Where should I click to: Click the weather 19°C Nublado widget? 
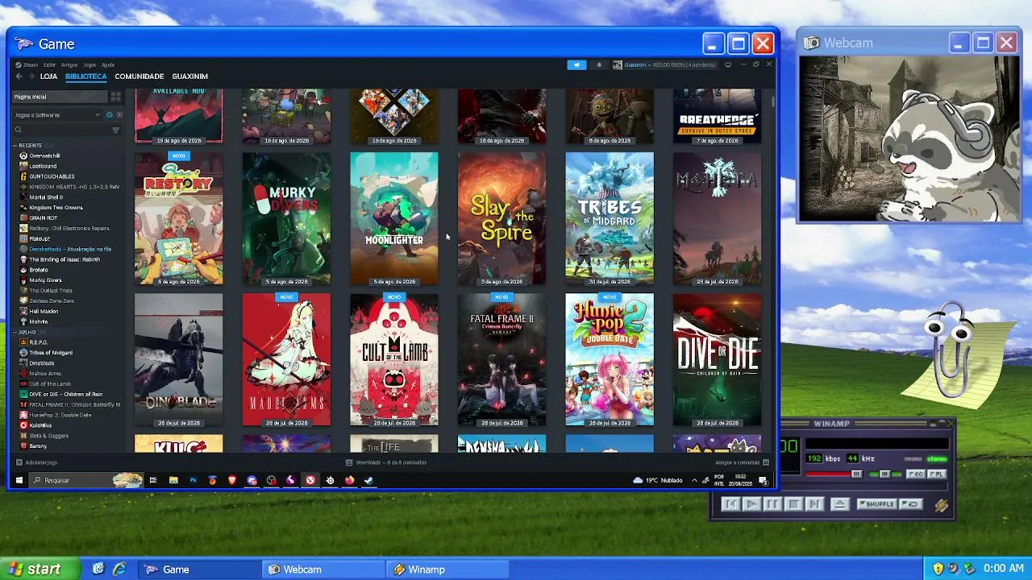coord(658,480)
